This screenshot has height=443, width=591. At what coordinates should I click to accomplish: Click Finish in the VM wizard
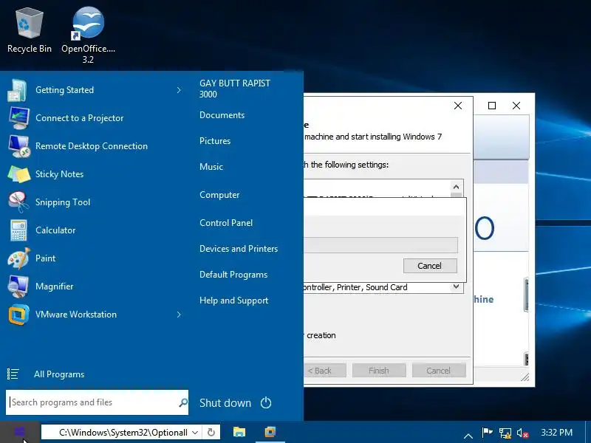point(379,371)
